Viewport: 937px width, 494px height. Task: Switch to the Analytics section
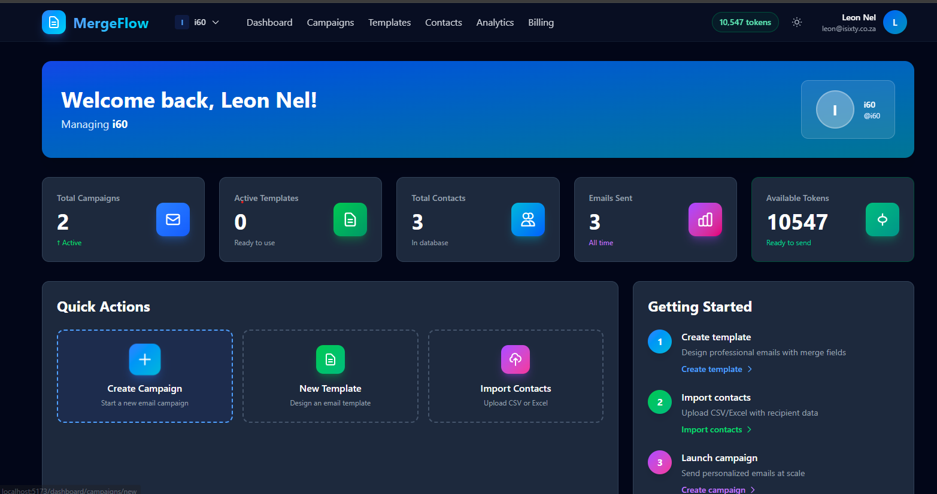(x=495, y=22)
